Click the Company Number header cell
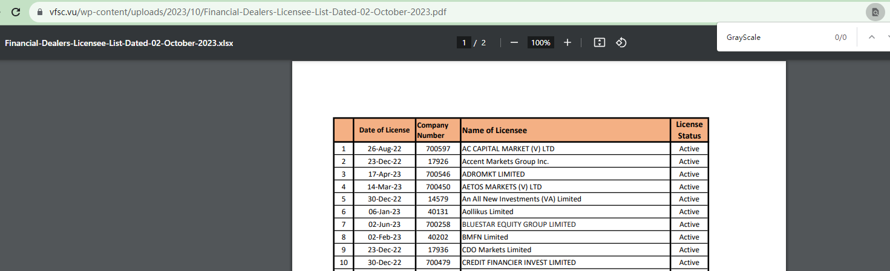Viewport: 890px width, 271px height. coord(437,130)
